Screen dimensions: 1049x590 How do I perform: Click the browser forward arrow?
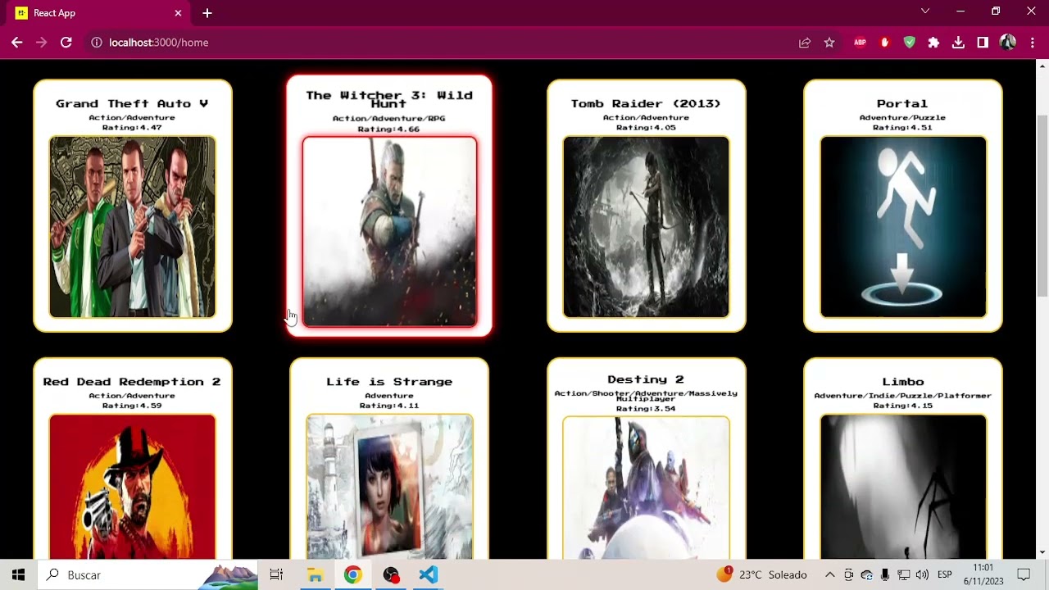coord(42,43)
